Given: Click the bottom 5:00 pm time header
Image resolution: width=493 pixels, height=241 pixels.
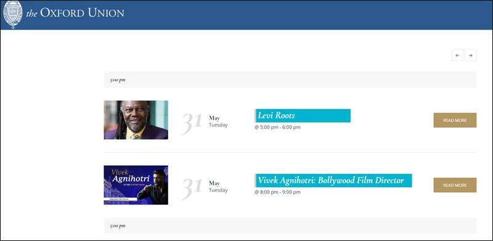Looking at the screenshot, I should click(x=290, y=226).
